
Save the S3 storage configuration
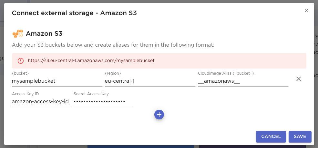click(300, 136)
